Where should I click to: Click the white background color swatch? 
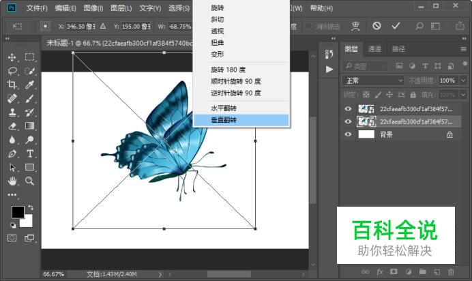(27, 222)
